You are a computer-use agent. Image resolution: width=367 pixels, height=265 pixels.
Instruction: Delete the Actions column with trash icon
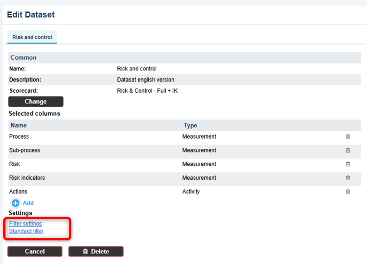coord(348,192)
